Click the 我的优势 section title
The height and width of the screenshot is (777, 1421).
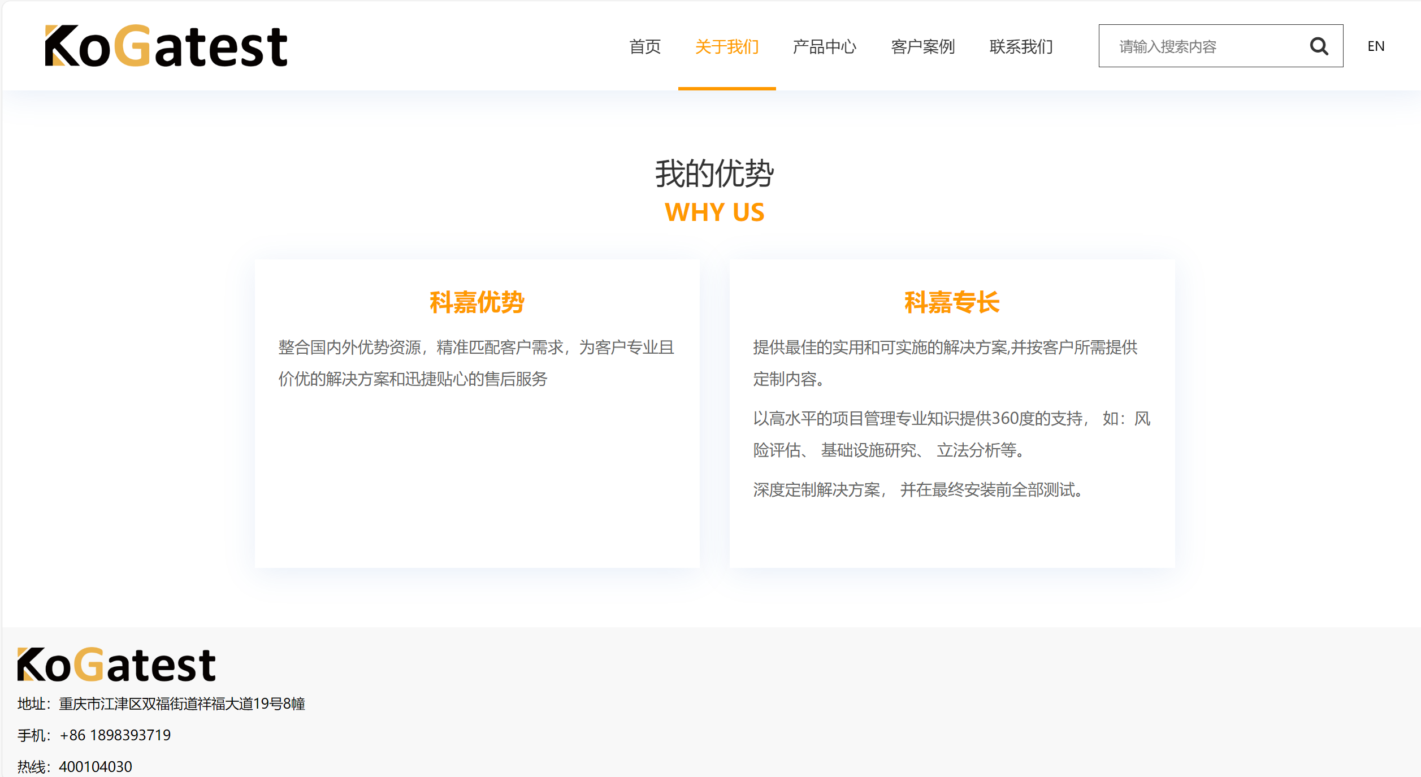coord(714,173)
